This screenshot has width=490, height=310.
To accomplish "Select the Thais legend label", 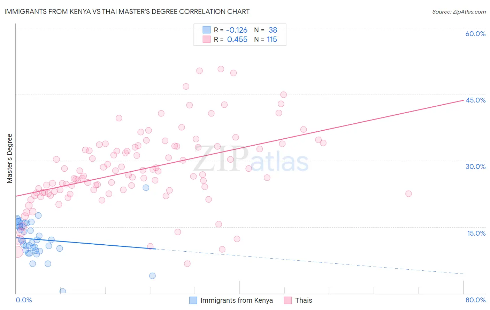I will point(304,300).
